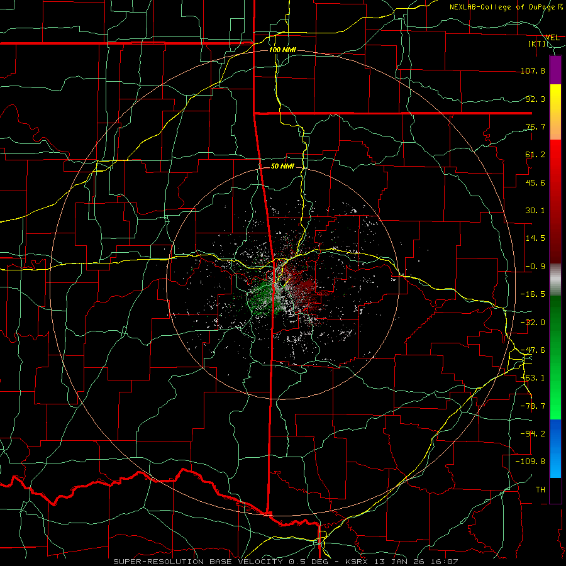This screenshot has height=566, width=566.
Task: Pick the gray near-zero segment of the color bar
Action: pos(555,280)
